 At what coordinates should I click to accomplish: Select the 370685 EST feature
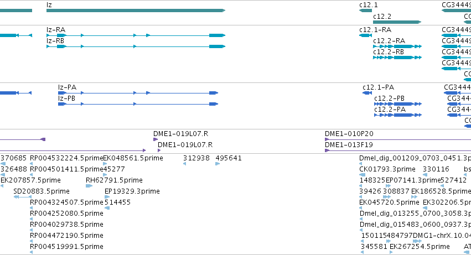(x=3, y=164)
